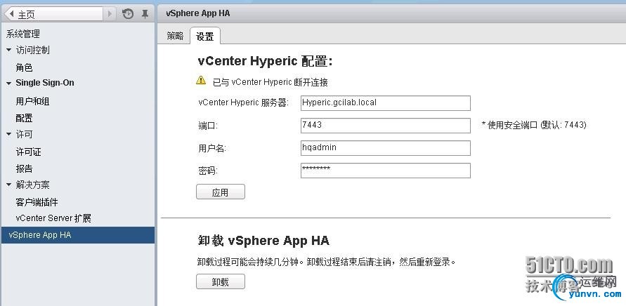Collapse the Single Sign-On section
The image size is (626, 306).
(9, 84)
